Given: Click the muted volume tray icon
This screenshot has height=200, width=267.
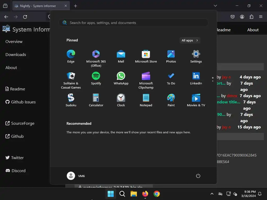Looking at the screenshot, I should pyautogui.click(x=235, y=194).
